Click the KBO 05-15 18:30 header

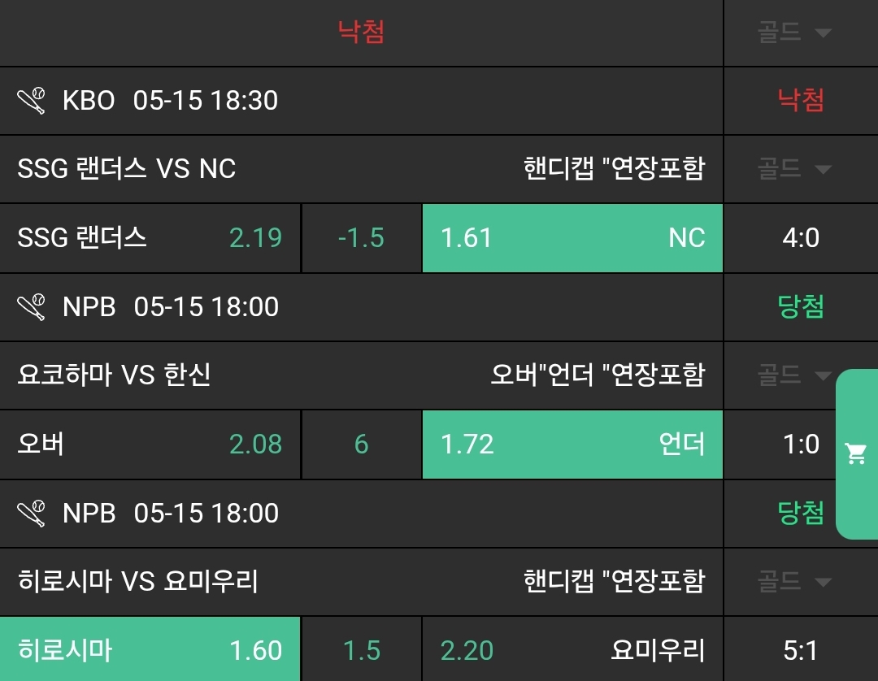click(169, 101)
